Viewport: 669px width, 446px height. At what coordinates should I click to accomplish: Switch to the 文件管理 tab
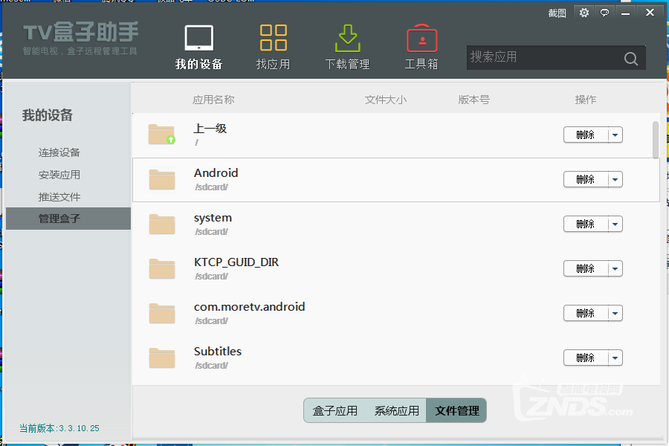click(456, 410)
